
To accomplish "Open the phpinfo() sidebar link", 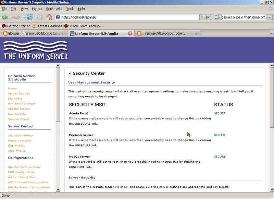I will [x=15, y=99].
